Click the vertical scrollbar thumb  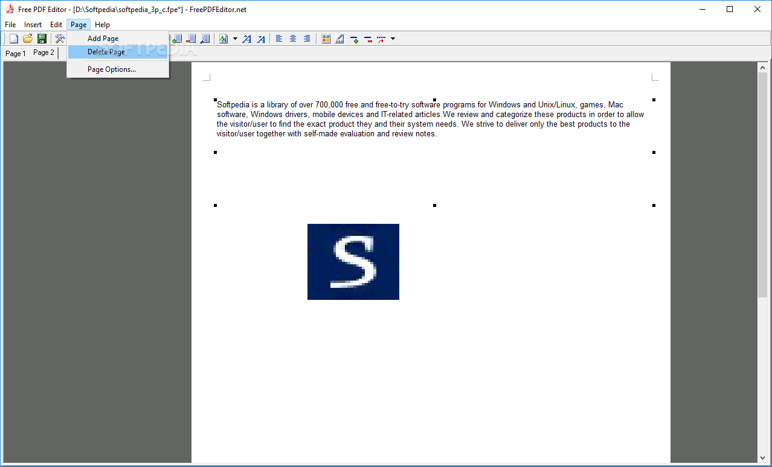tap(763, 185)
